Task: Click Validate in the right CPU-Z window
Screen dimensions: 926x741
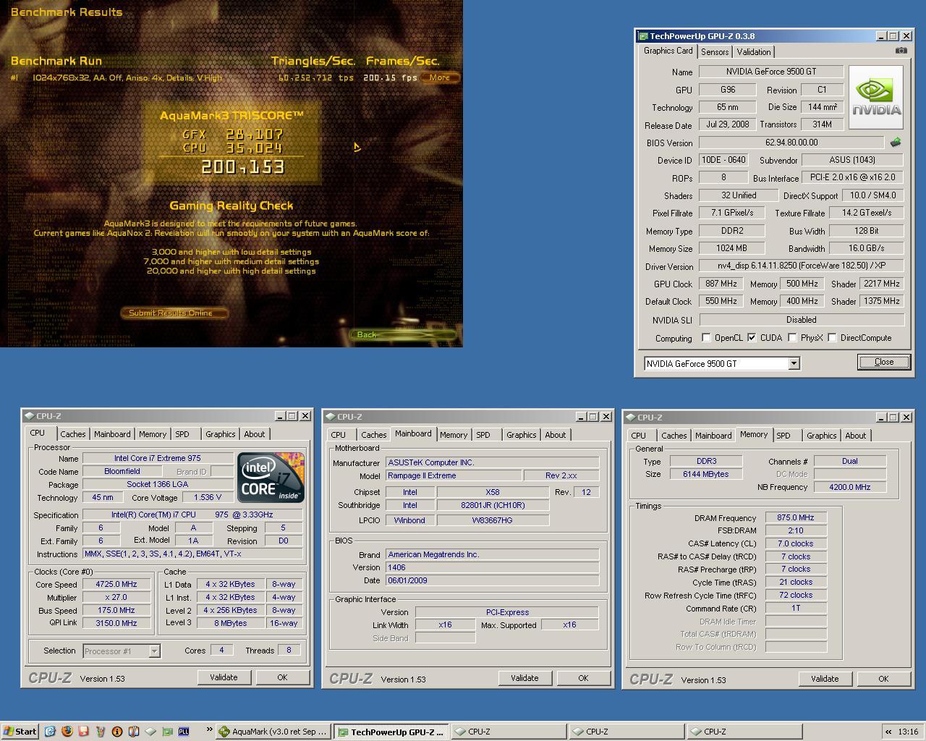Action: pyautogui.click(x=825, y=679)
